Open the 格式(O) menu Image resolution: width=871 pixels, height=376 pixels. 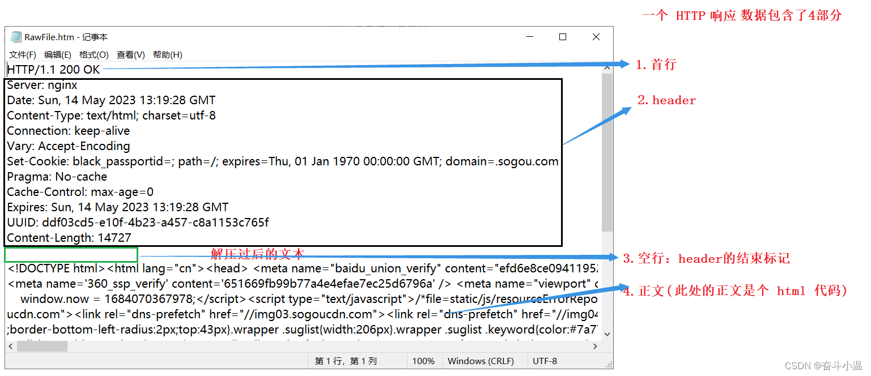[94, 55]
